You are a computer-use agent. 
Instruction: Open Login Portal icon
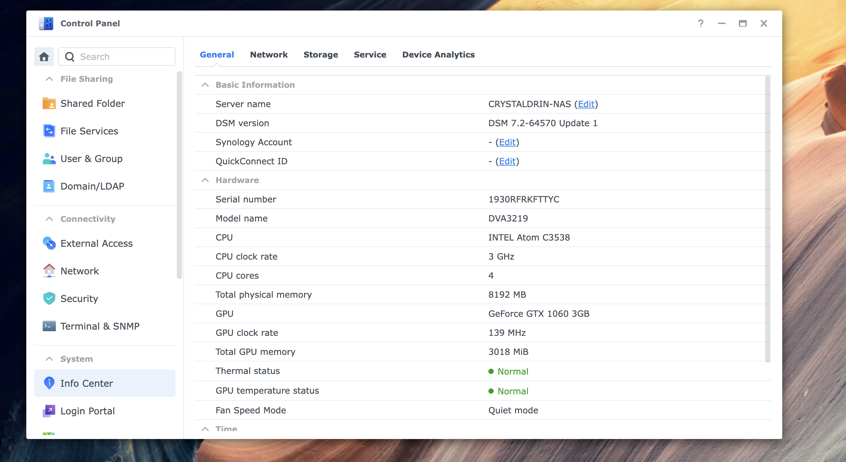(49, 411)
